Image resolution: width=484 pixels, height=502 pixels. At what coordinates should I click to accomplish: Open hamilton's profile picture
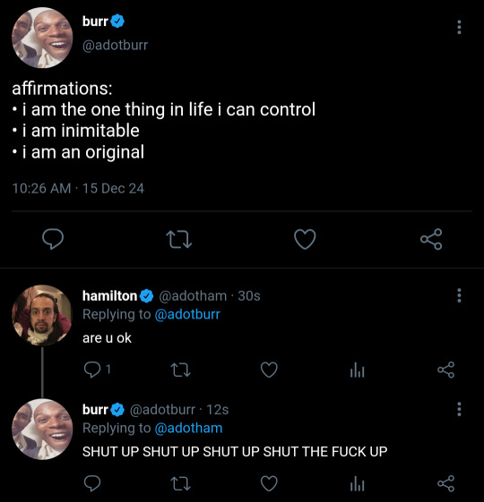(x=42, y=315)
